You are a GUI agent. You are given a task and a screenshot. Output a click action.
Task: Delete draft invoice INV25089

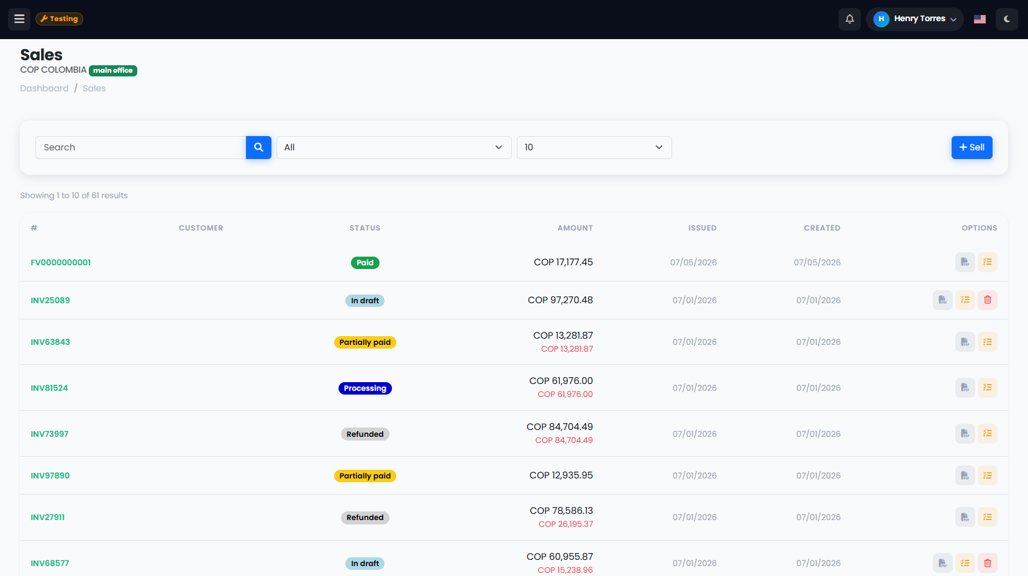987,300
